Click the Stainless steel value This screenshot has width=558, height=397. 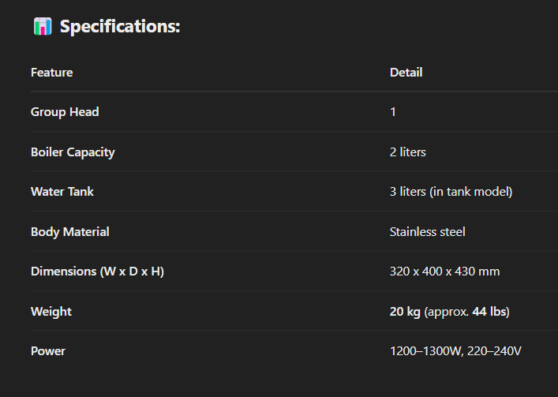tap(428, 232)
